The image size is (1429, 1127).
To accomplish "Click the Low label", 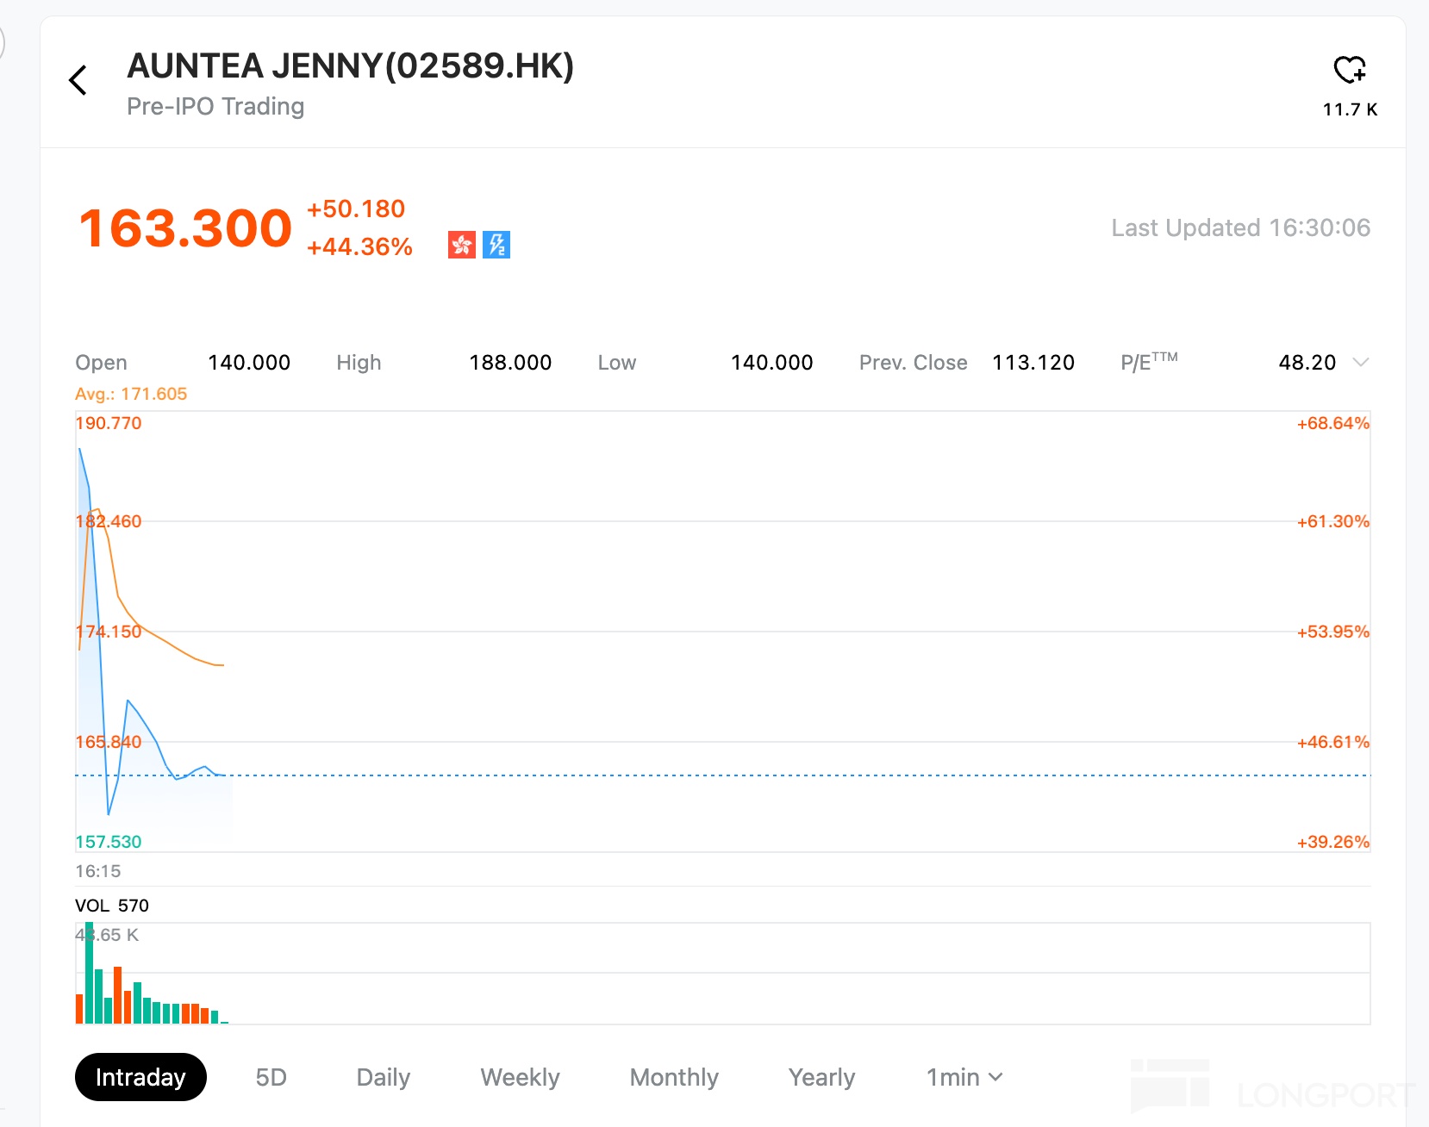I will tap(617, 362).
